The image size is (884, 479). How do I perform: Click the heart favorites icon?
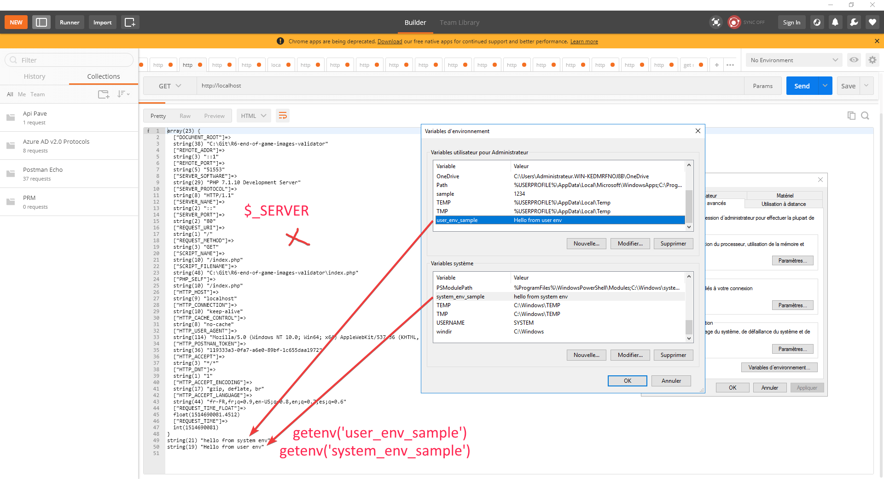point(872,22)
